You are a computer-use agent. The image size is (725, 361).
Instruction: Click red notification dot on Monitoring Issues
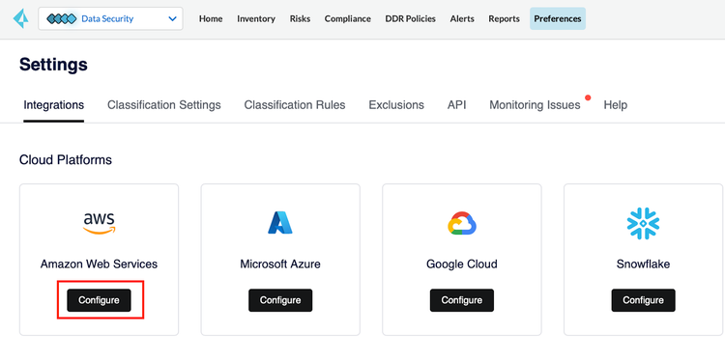pyautogui.click(x=588, y=97)
